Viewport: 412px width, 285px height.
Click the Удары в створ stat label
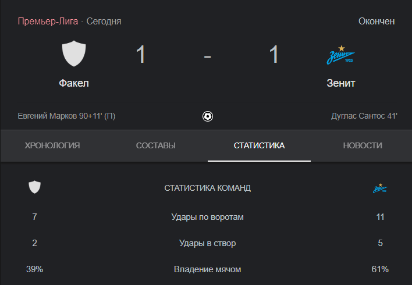[207, 243]
